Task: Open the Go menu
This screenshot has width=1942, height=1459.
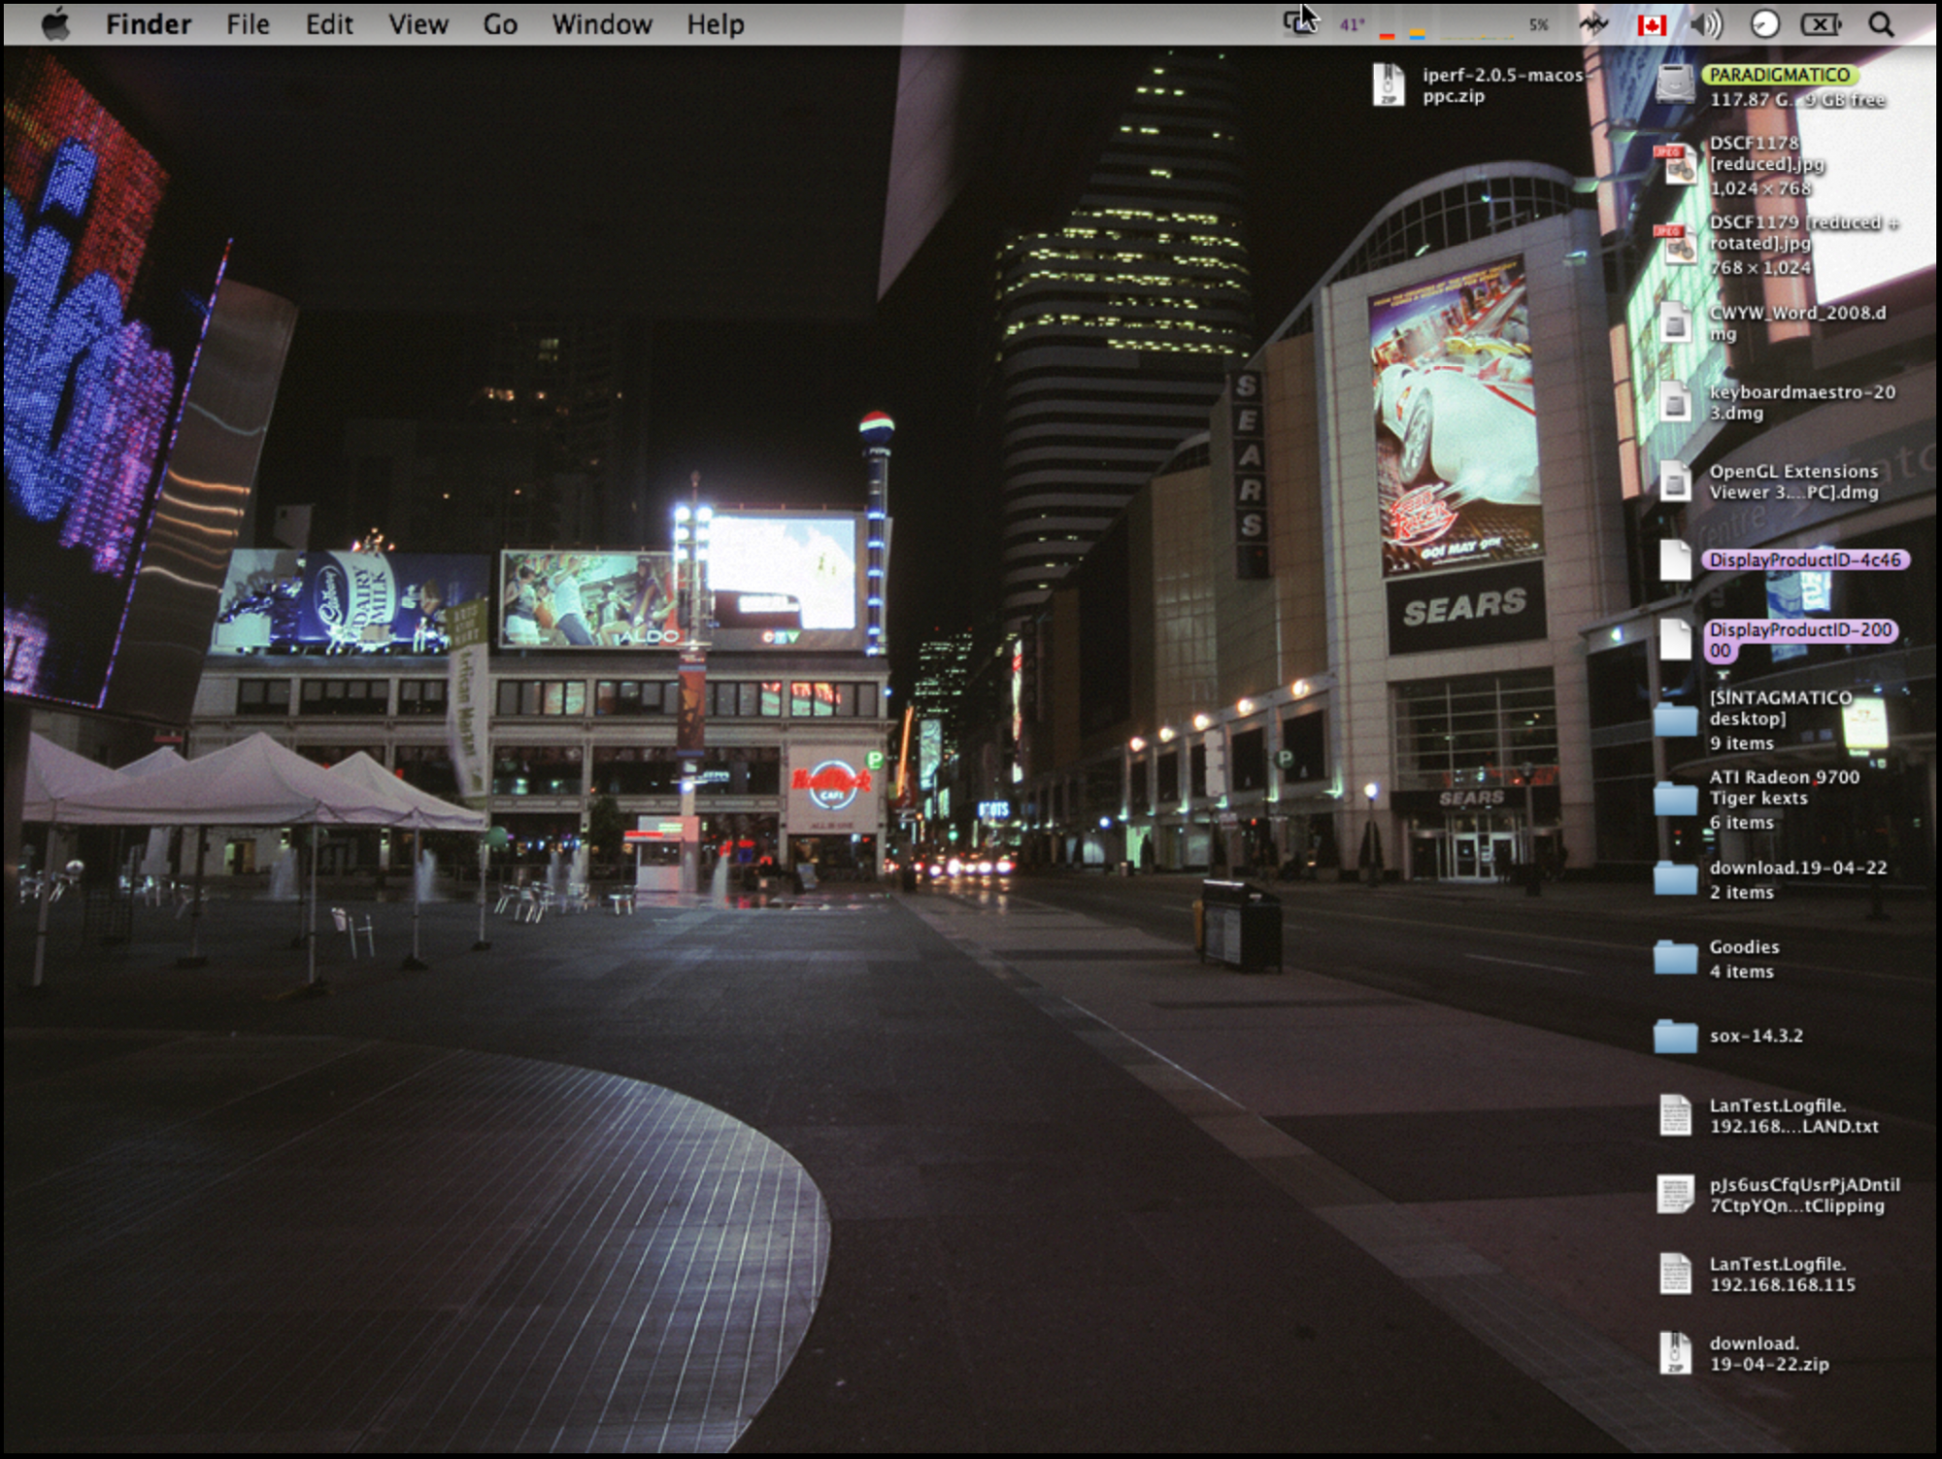Action: pos(500,24)
